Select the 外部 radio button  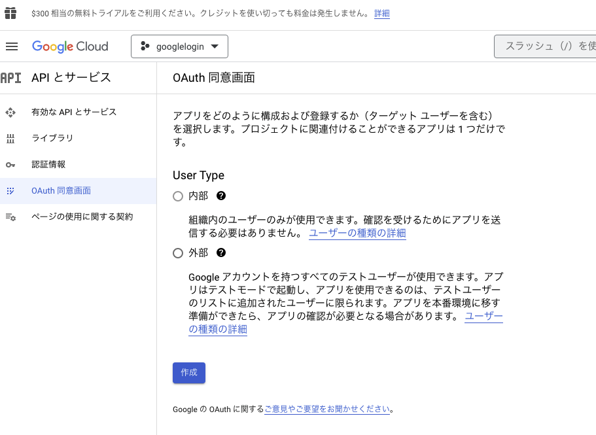[x=178, y=253]
